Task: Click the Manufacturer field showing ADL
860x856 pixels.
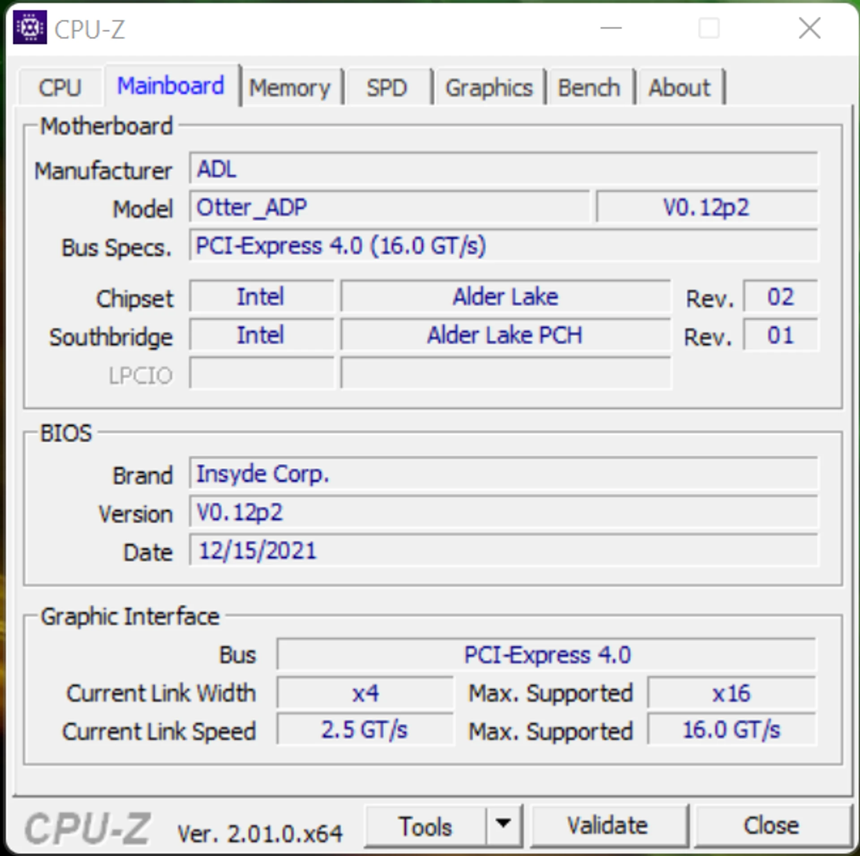Action: [x=503, y=169]
